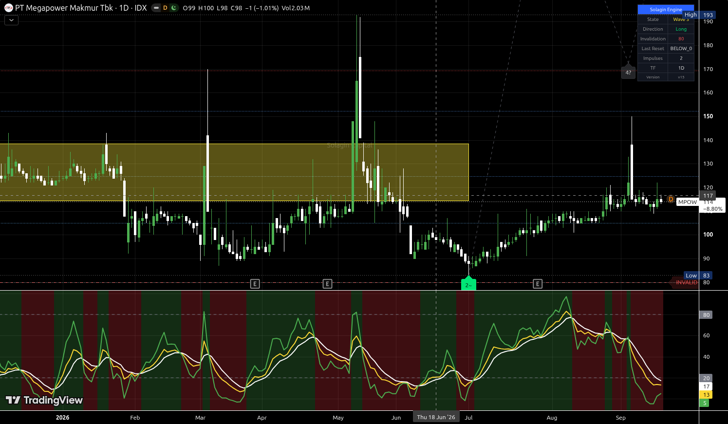Screen dimensions: 728x424
Task: Click the orange D circle near last candle
Action: 671,200
